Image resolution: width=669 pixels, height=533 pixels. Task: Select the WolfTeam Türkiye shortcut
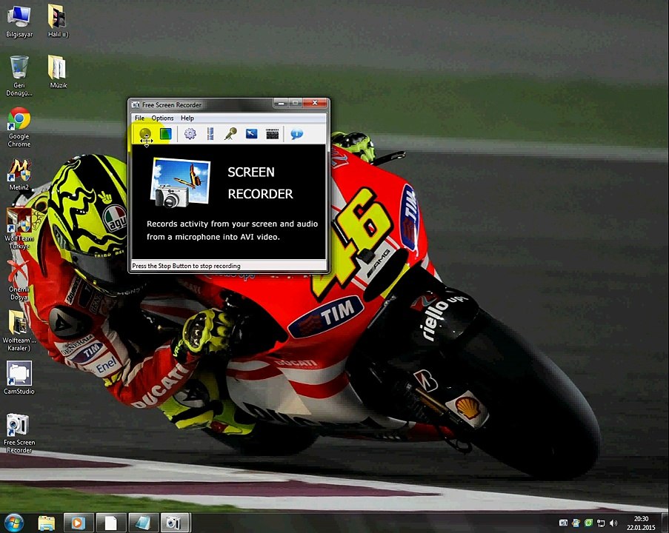point(19,229)
